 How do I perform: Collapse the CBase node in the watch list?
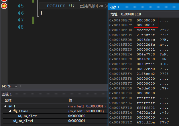pos(10,111)
